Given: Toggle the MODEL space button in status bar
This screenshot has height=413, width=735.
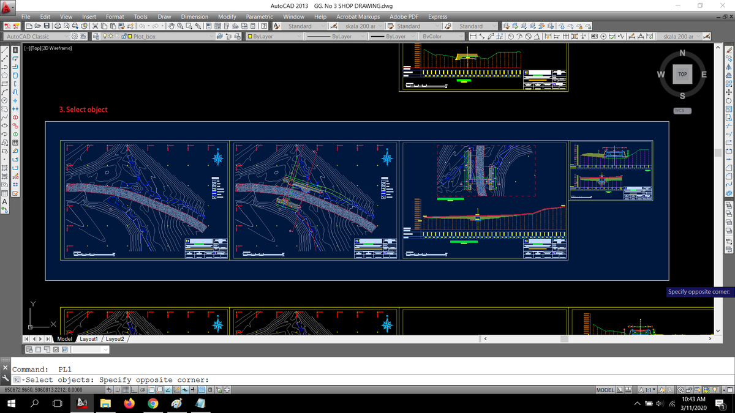Looking at the screenshot, I should coord(605,390).
